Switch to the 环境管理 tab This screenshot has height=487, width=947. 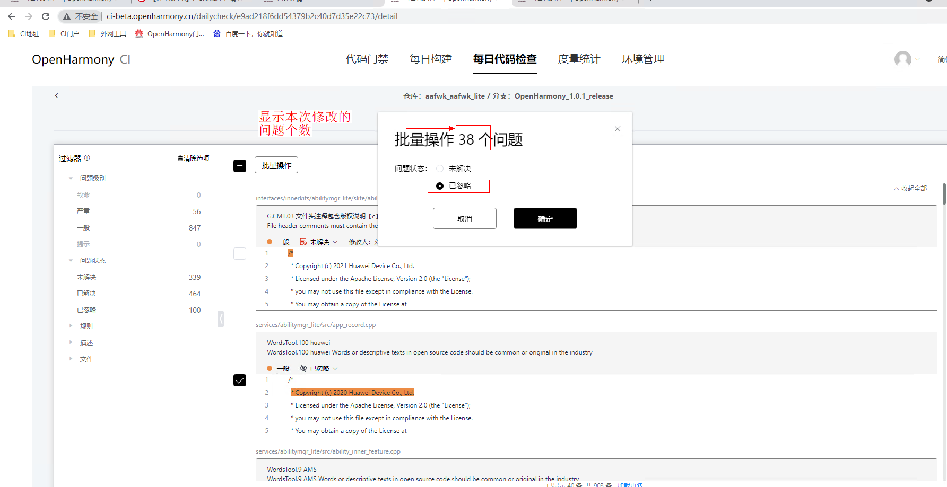643,59
